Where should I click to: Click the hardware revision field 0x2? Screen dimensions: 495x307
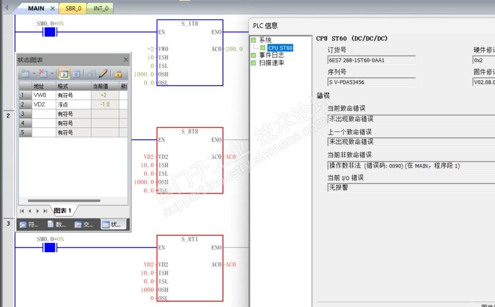483,60
